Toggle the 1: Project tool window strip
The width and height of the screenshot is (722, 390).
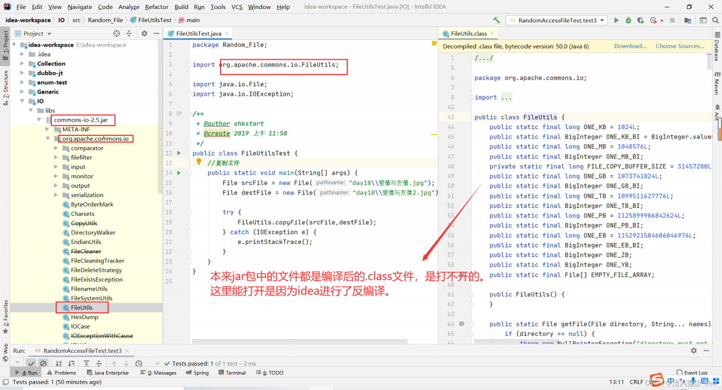click(5, 46)
